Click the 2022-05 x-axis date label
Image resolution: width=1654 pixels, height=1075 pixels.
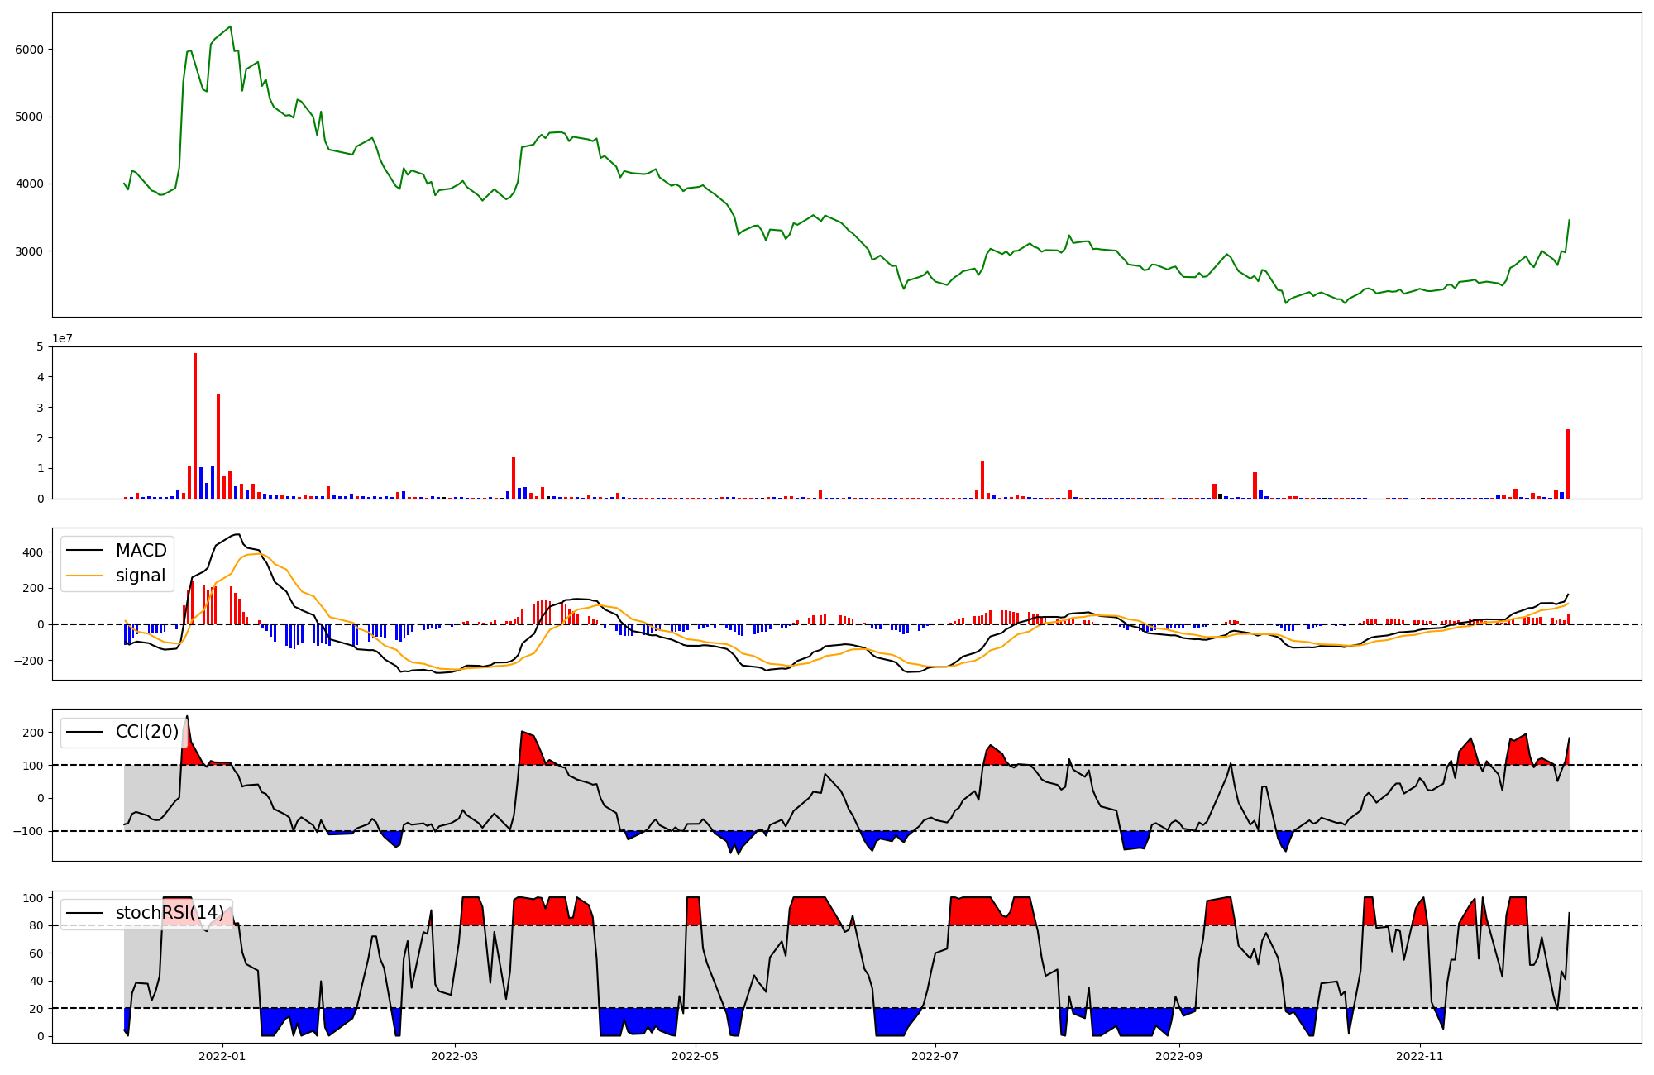[x=696, y=1056]
